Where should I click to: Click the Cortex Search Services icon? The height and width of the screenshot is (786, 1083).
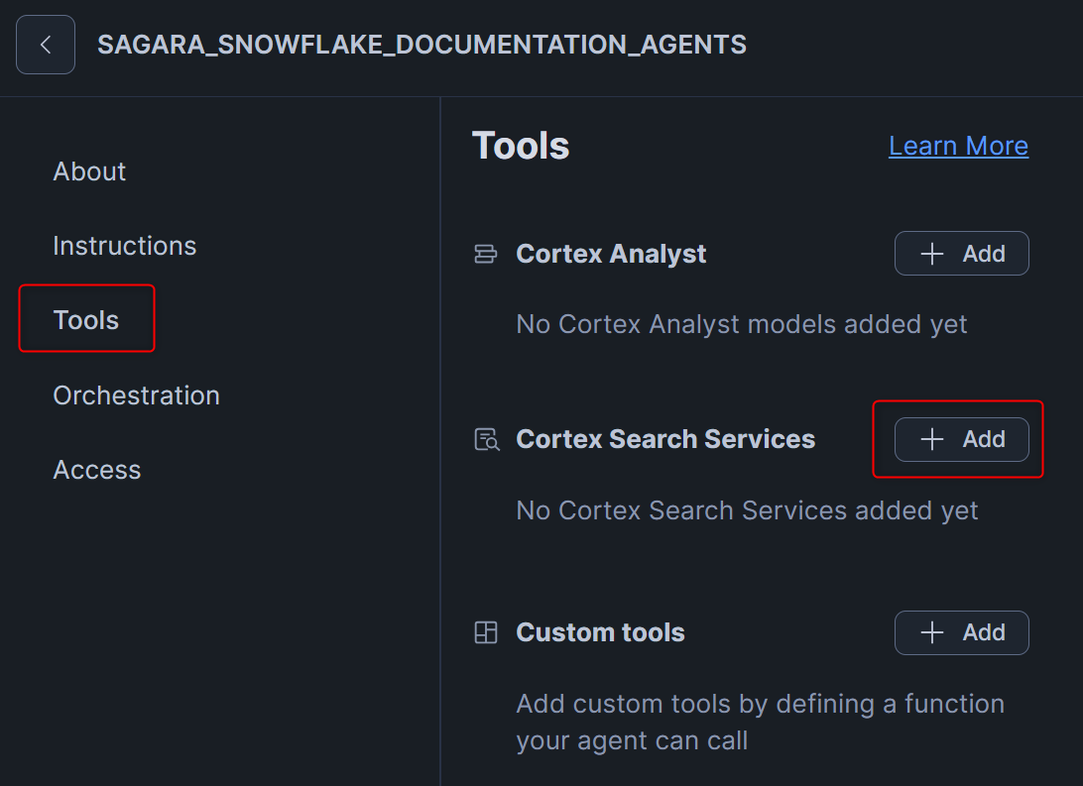[x=487, y=439]
